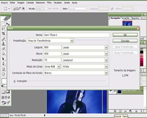The image size is (147, 118).
Task: Switch to Quick Mask mode icon
Action: click(x=8, y=92)
